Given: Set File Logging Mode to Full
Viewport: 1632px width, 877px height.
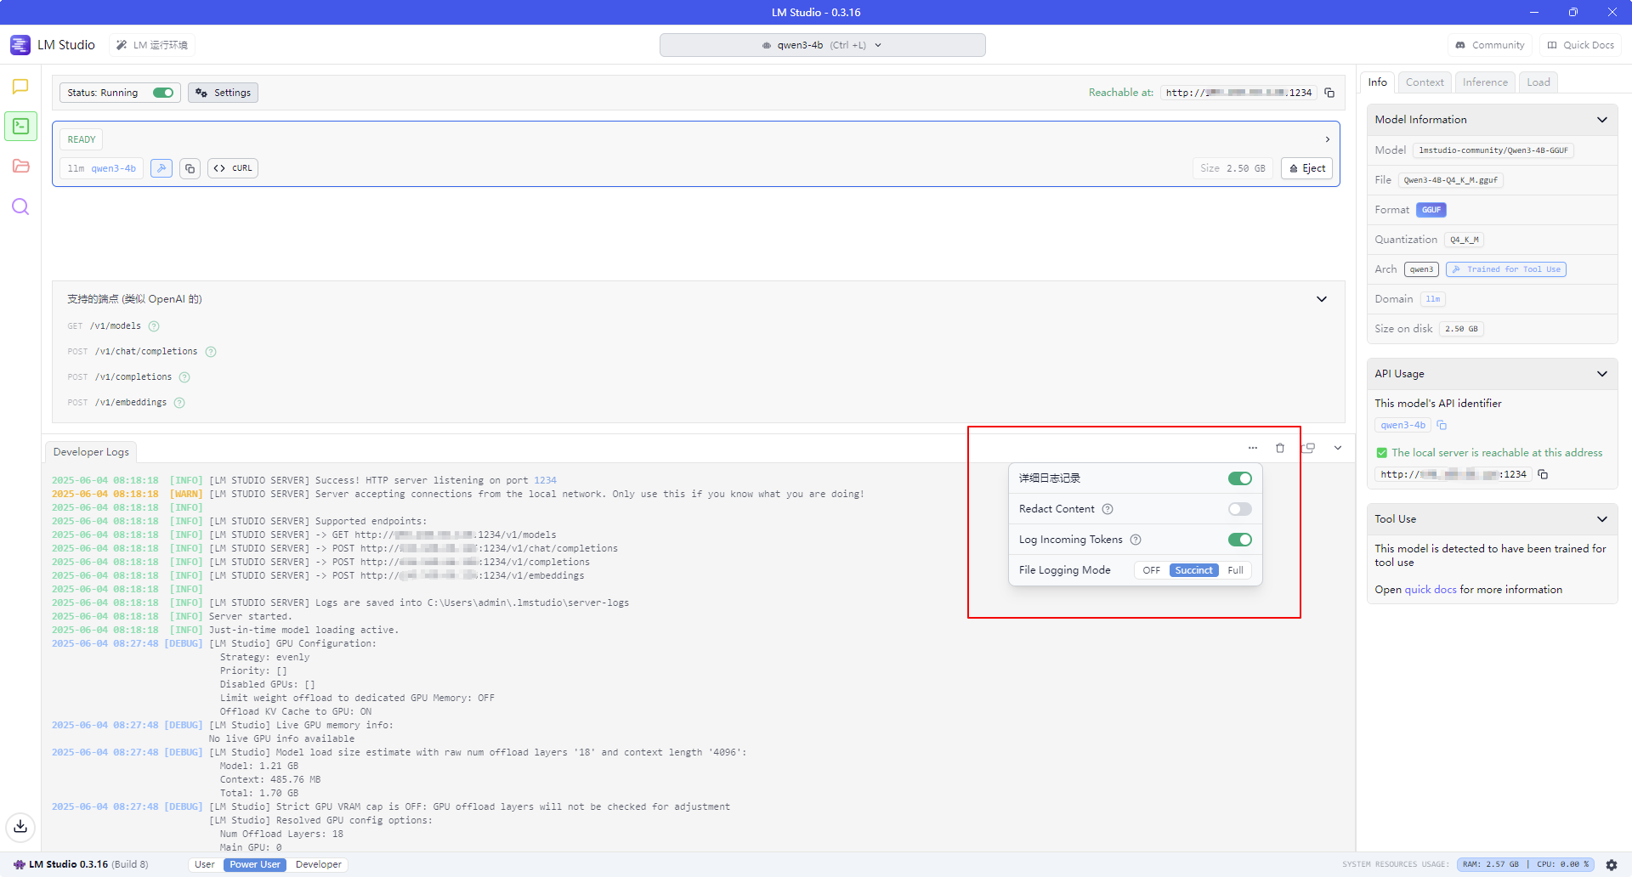Looking at the screenshot, I should click(x=1235, y=570).
